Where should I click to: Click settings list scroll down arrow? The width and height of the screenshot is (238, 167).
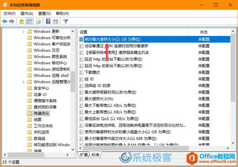[x=233, y=143]
